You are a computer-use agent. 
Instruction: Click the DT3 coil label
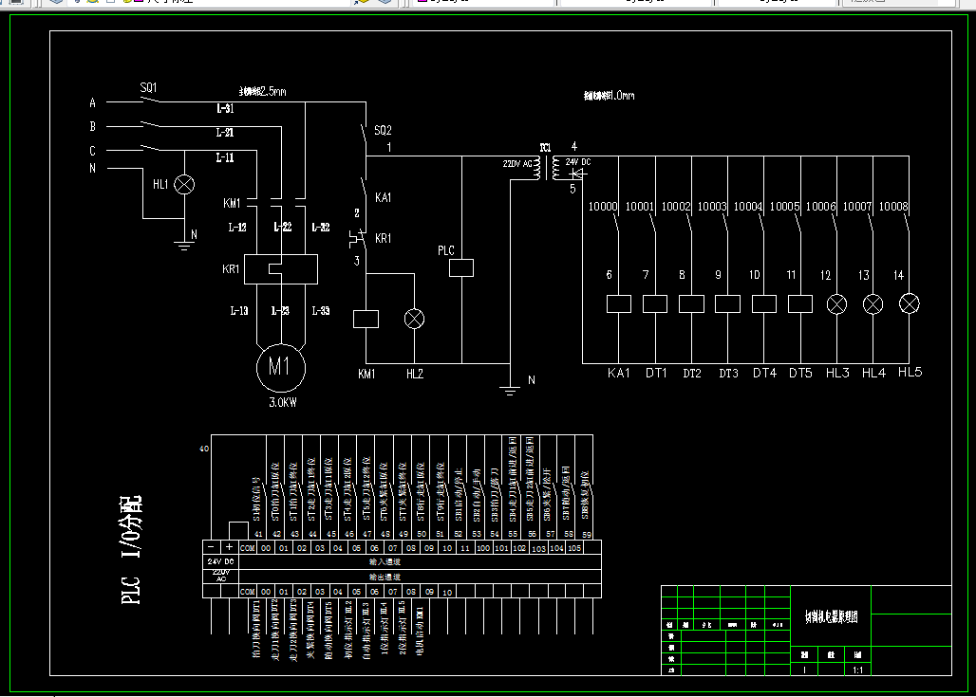728,373
